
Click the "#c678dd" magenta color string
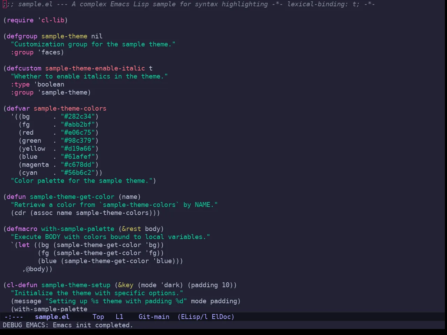[78, 165]
